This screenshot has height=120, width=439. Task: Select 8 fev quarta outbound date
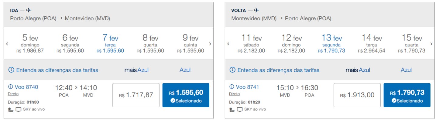(150, 43)
